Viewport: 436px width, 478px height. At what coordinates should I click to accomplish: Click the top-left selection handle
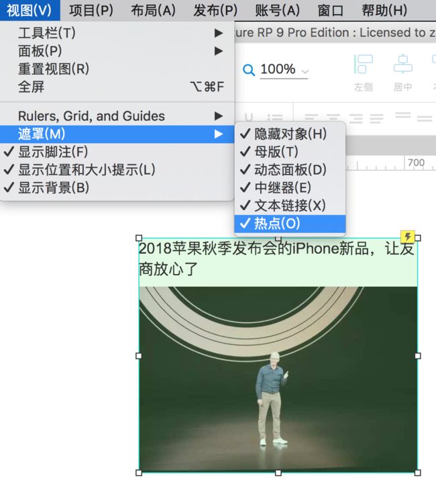click(x=139, y=238)
